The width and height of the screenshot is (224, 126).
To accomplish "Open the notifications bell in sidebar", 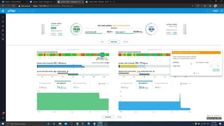I will [3, 113].
